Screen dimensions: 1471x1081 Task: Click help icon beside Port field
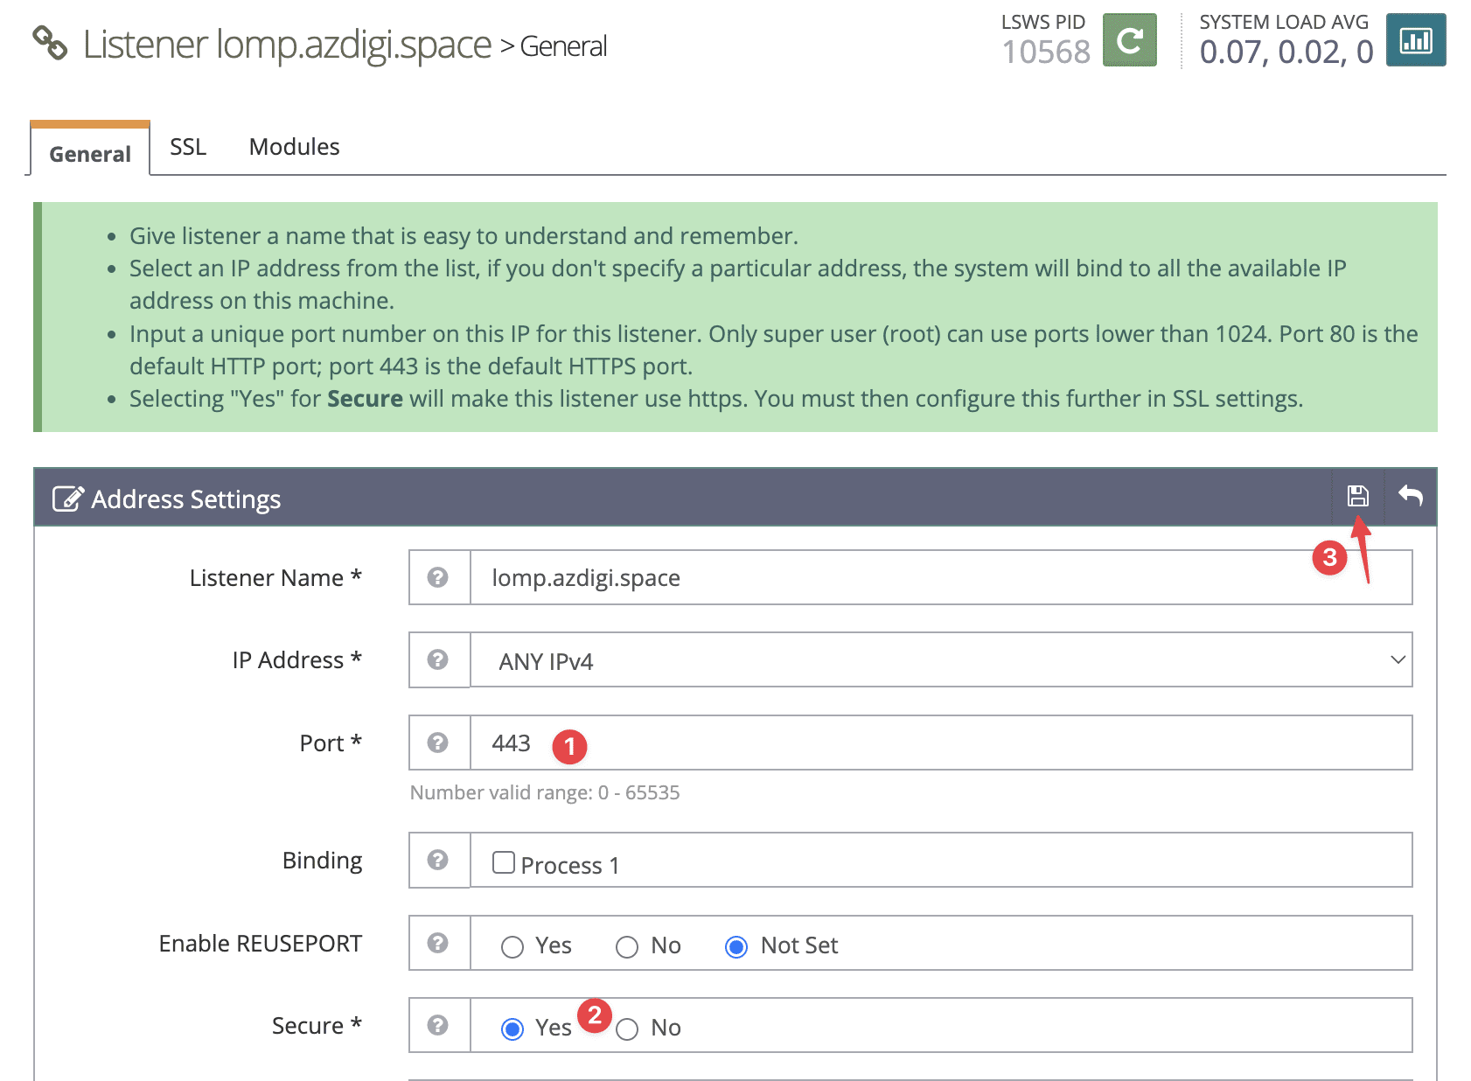point(438,743)
